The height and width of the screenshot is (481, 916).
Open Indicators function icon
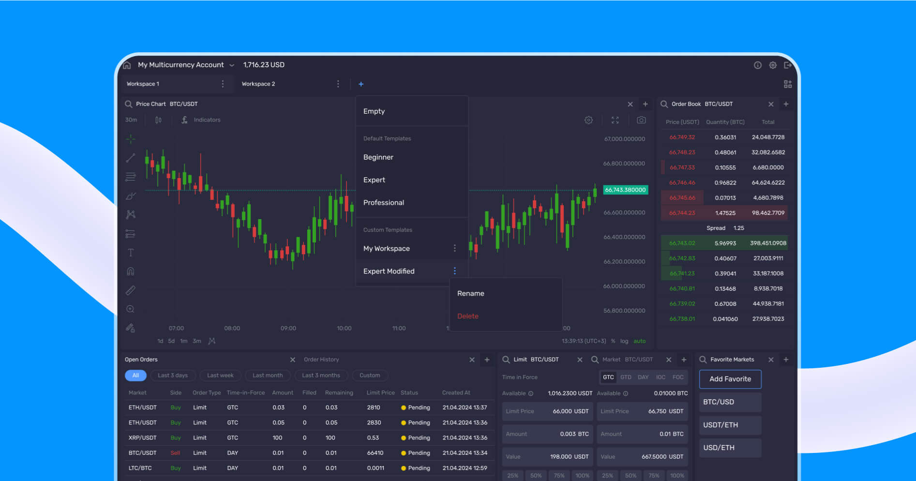click(x=184, y=120)
